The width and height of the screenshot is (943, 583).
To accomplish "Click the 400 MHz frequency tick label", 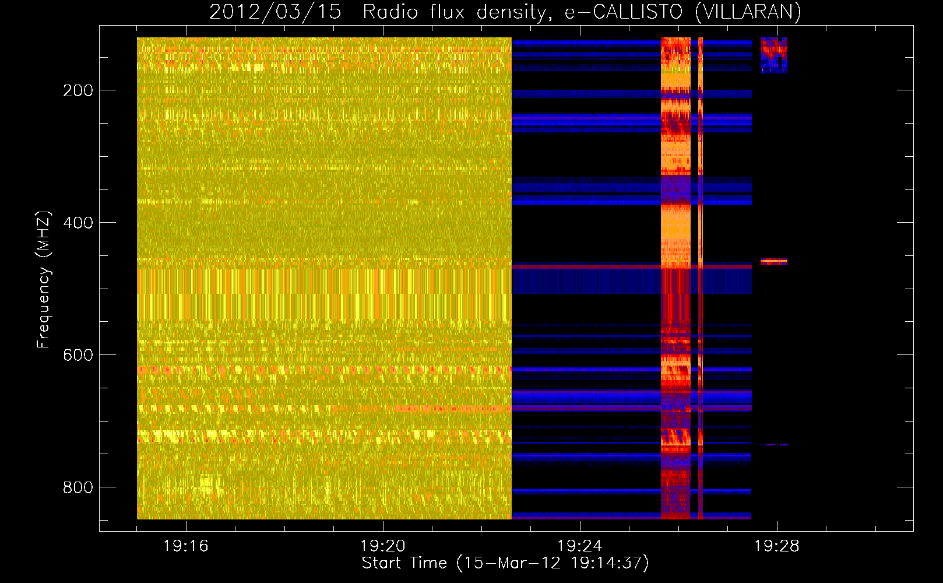I will pos(78,223).
